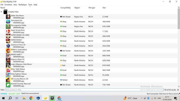Click Animal Crossing Not Tested rating
The height and width of the screenshot is (101, 180).
coord(65,85)
